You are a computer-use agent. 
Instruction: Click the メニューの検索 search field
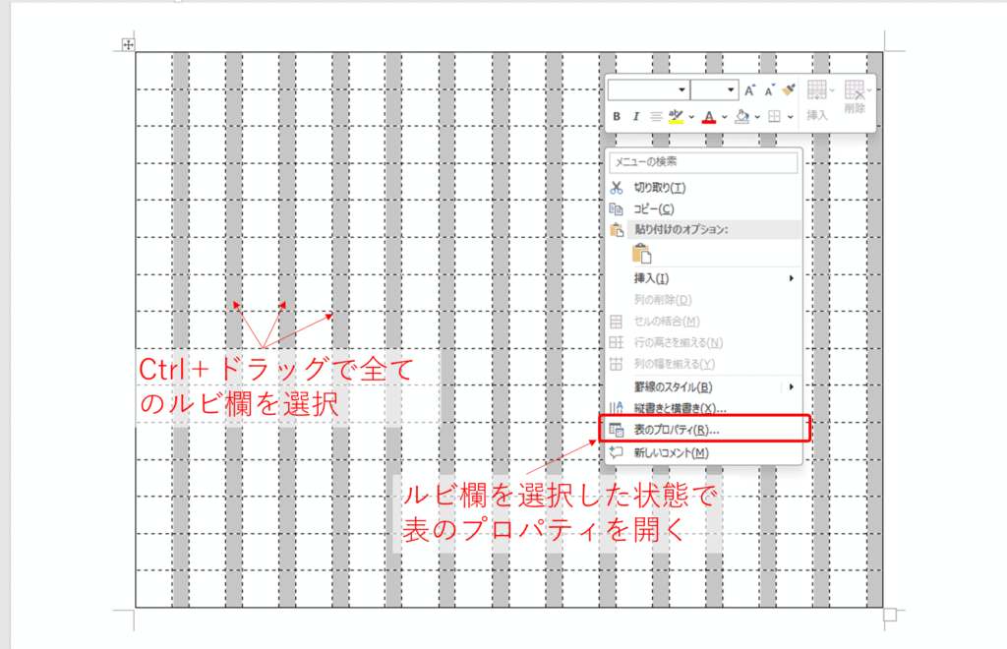pyautogui.click(x=703, y=162)
